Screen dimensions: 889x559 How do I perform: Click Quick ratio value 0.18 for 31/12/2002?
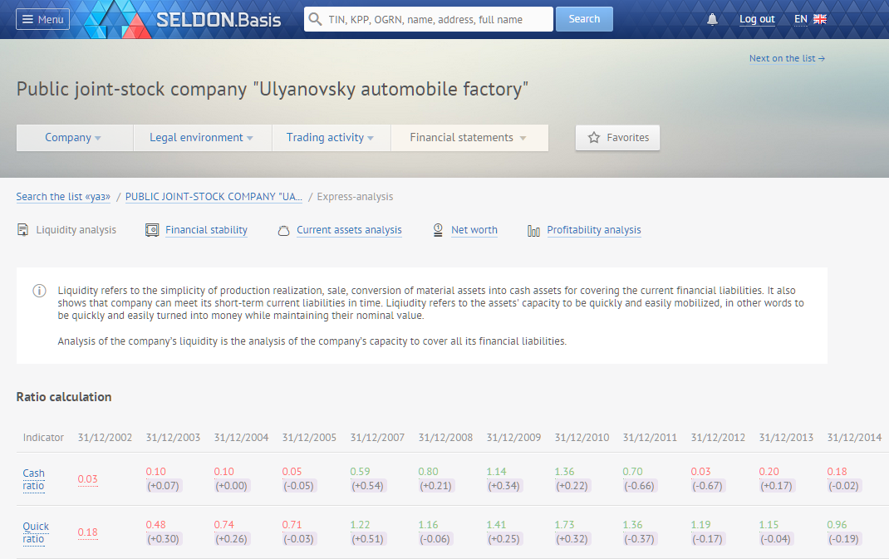[87, 532]
